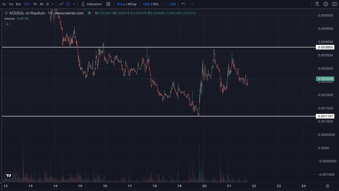Click the date label 13 on time axis
This screenshot has height=191, width=339.
[x=31, y=186]
